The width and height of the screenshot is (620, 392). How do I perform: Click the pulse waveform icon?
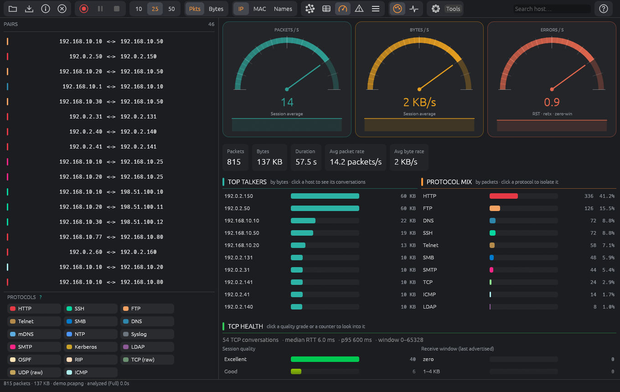pyautogui.click(x=414, y=9)
